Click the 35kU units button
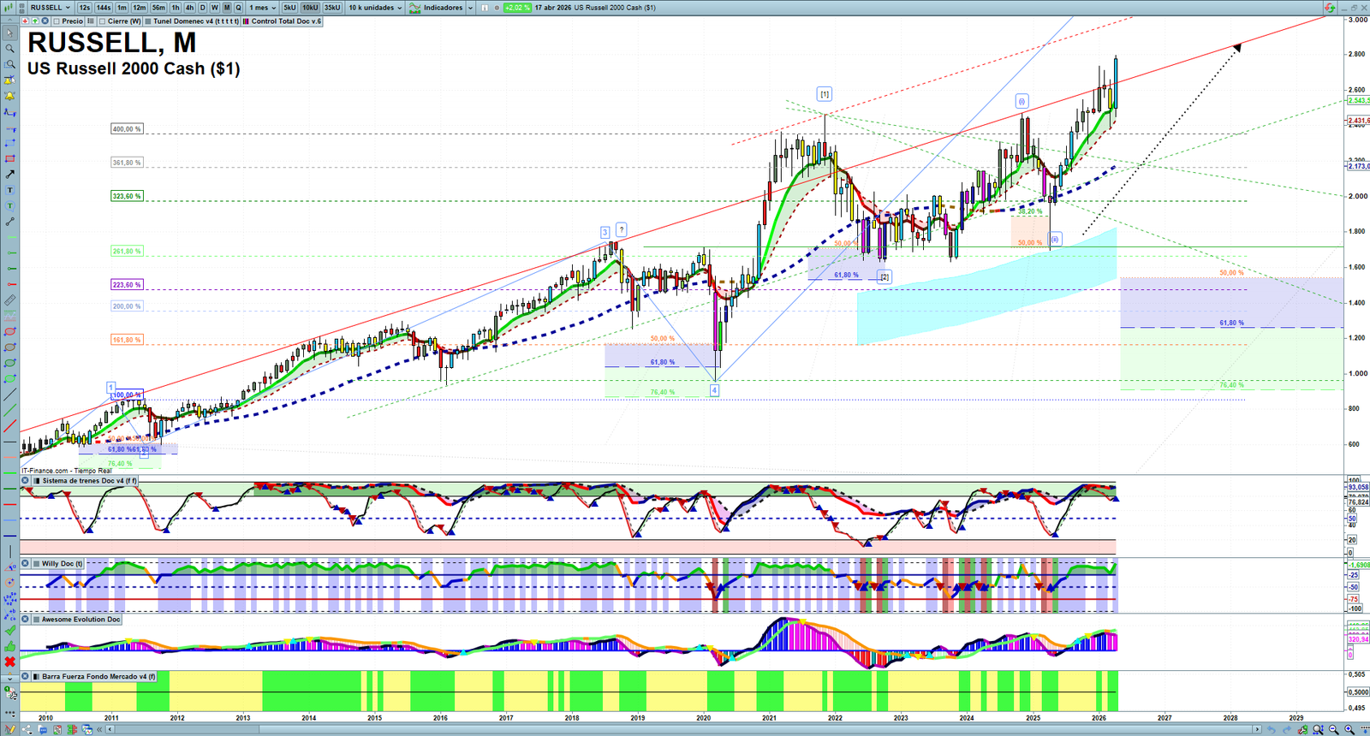This screenshot has height=736, width=1370. (332, 8)
